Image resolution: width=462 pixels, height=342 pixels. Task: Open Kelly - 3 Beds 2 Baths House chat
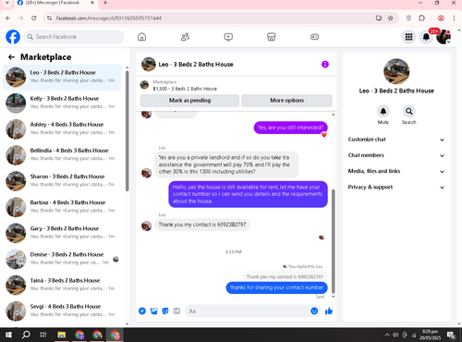click(x=62, y=104)
